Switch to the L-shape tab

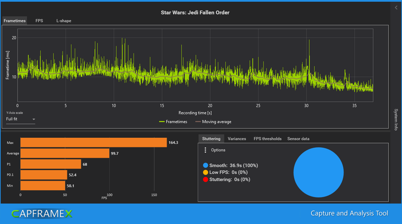64,21
